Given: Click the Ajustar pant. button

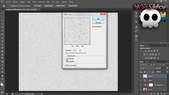Looking at the screenshot, I should [49, 6].
